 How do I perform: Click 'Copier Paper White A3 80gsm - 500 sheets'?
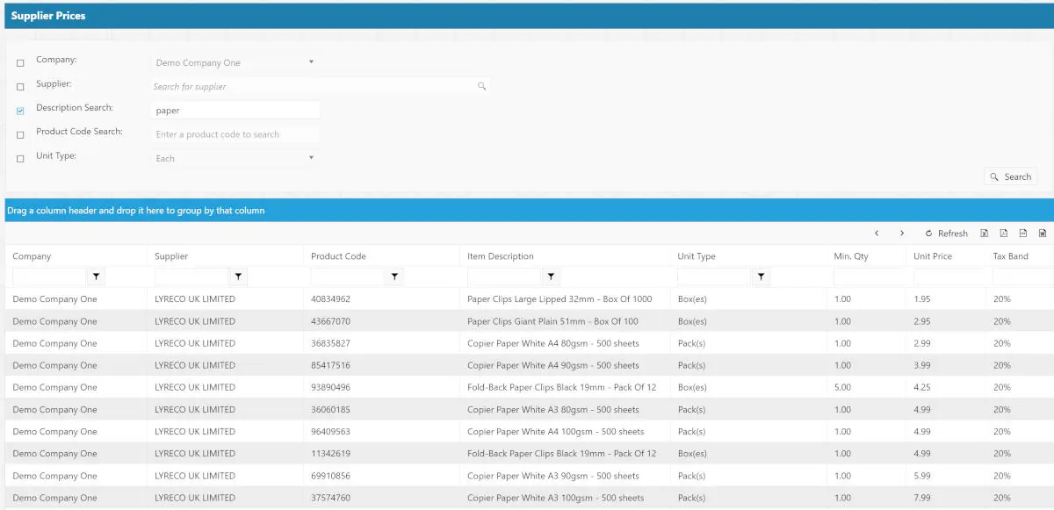pos(553,409)
